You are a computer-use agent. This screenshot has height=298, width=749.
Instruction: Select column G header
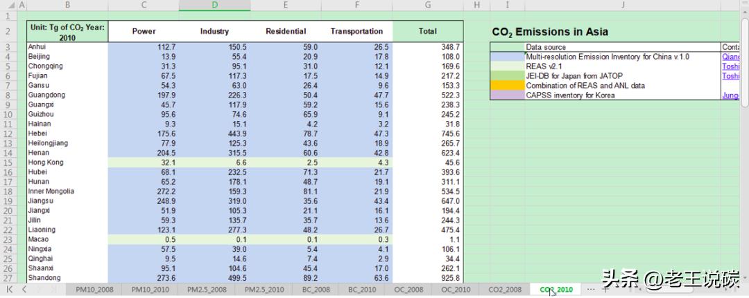(x=427, y=6)
